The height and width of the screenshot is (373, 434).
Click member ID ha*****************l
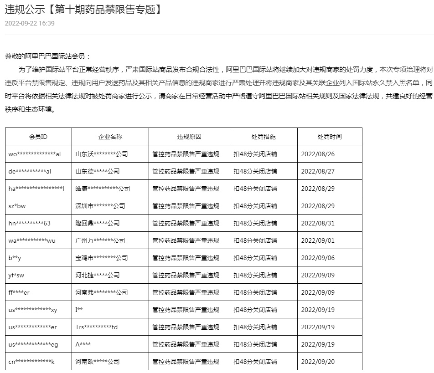tap(36, 189)
